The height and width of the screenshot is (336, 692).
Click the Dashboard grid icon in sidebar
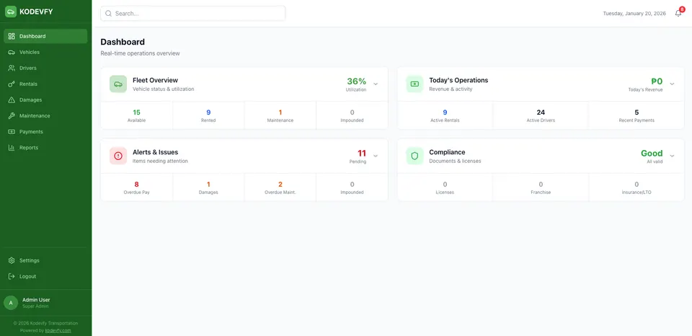12,36
